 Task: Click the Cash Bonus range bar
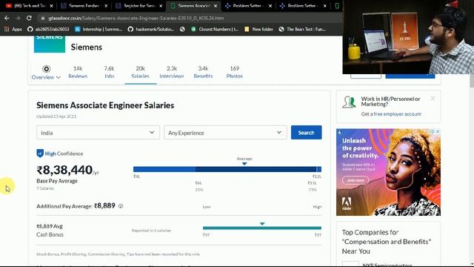262,228
